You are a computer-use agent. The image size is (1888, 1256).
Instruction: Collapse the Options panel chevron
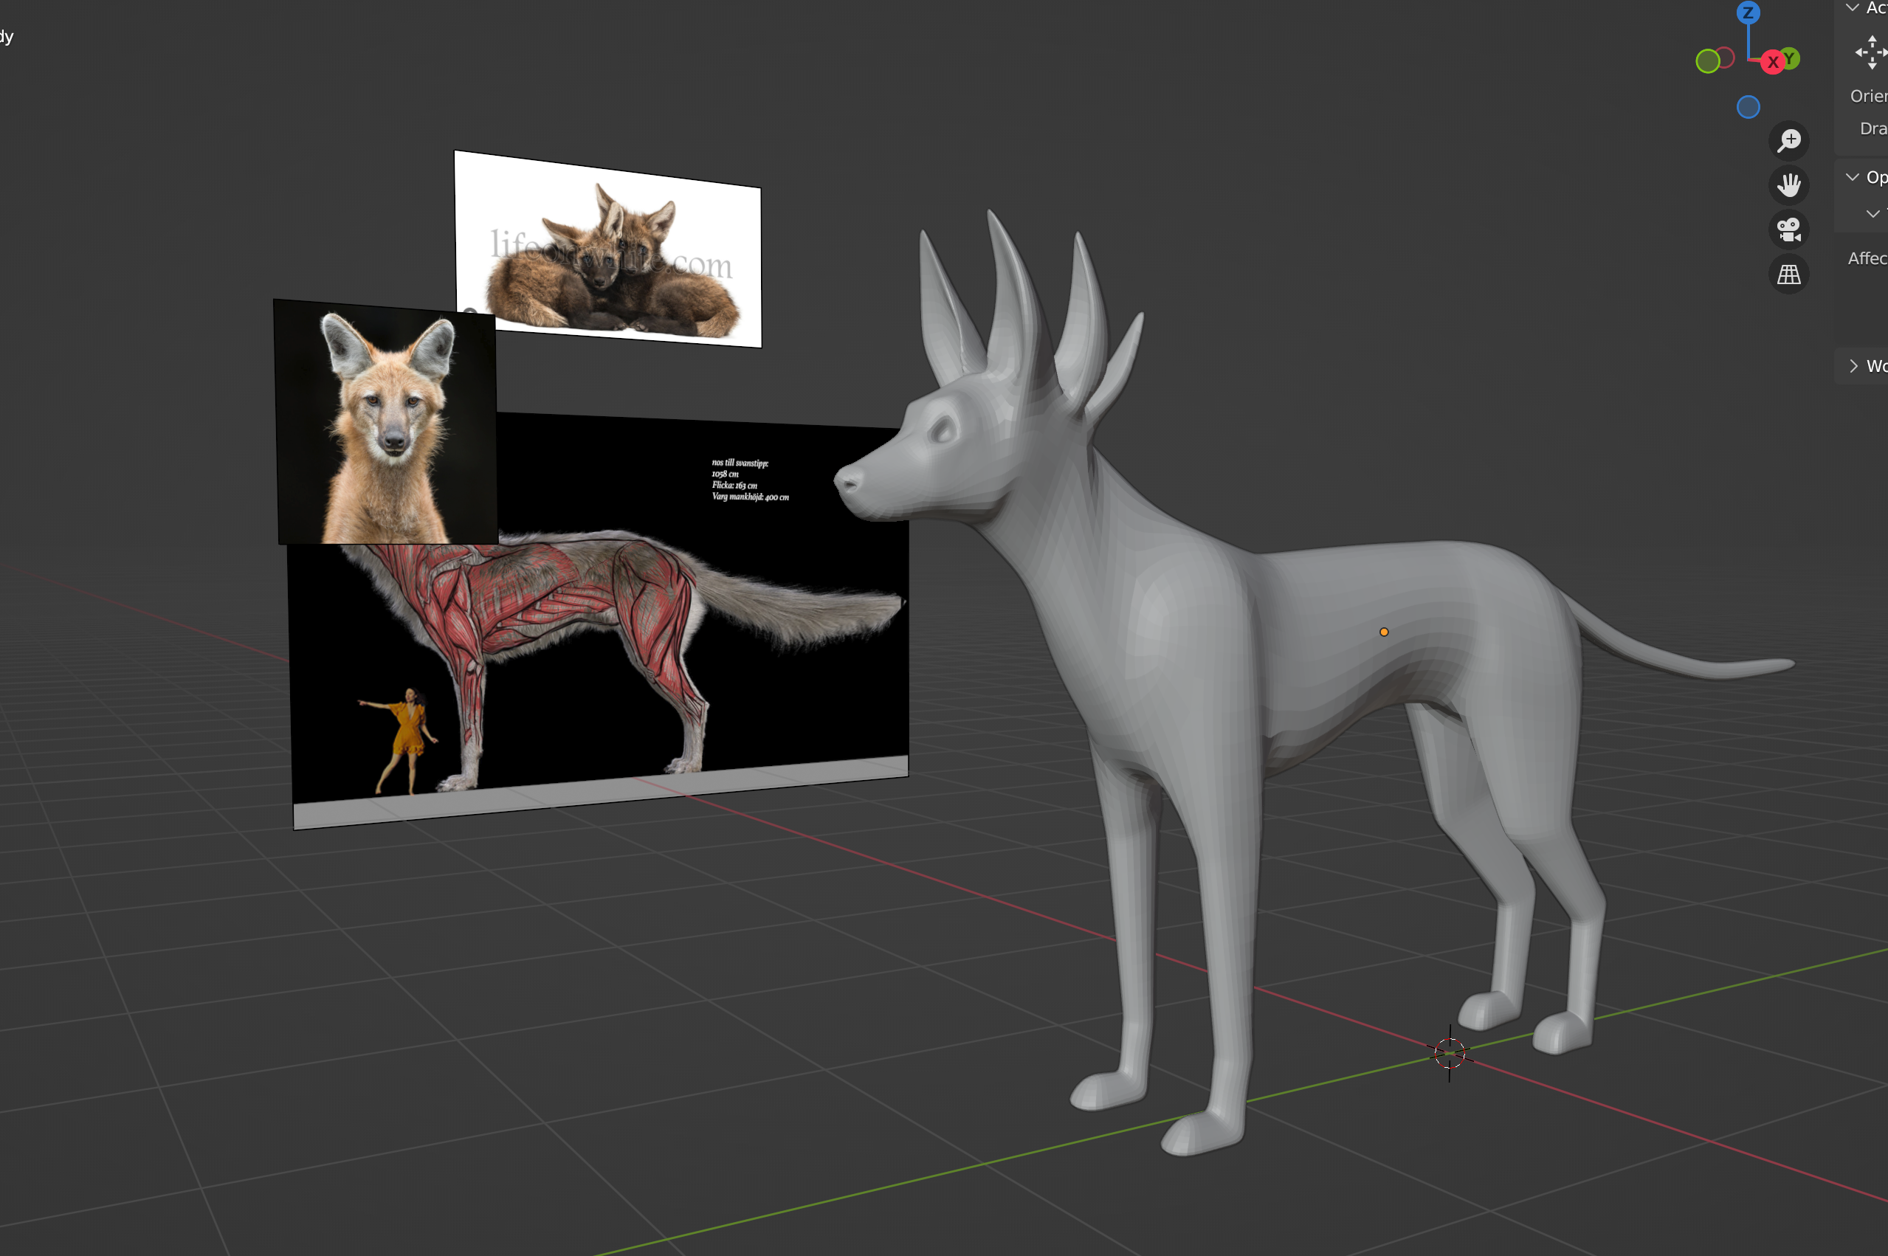[1853, 177]
